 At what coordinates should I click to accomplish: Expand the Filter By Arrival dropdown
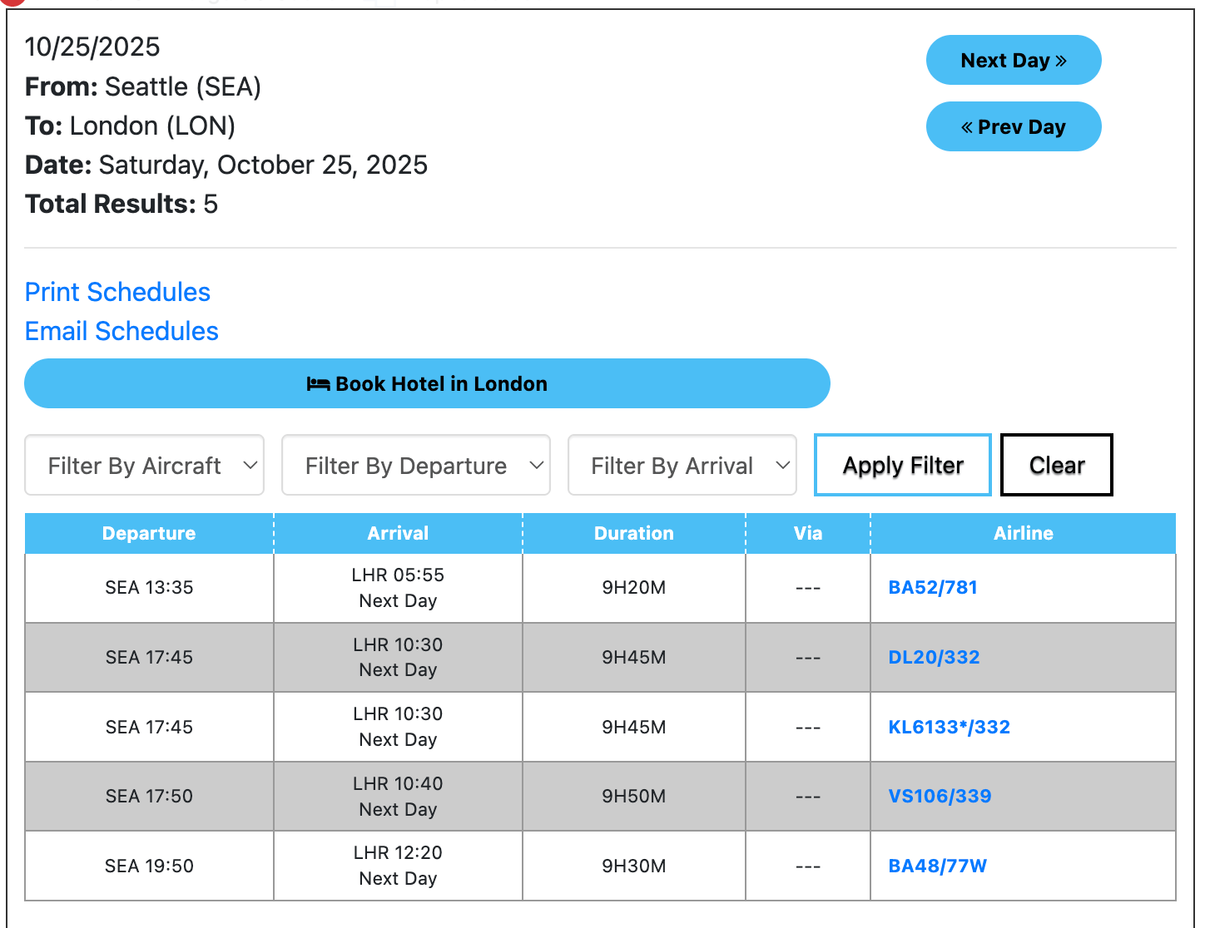point(682,466)
